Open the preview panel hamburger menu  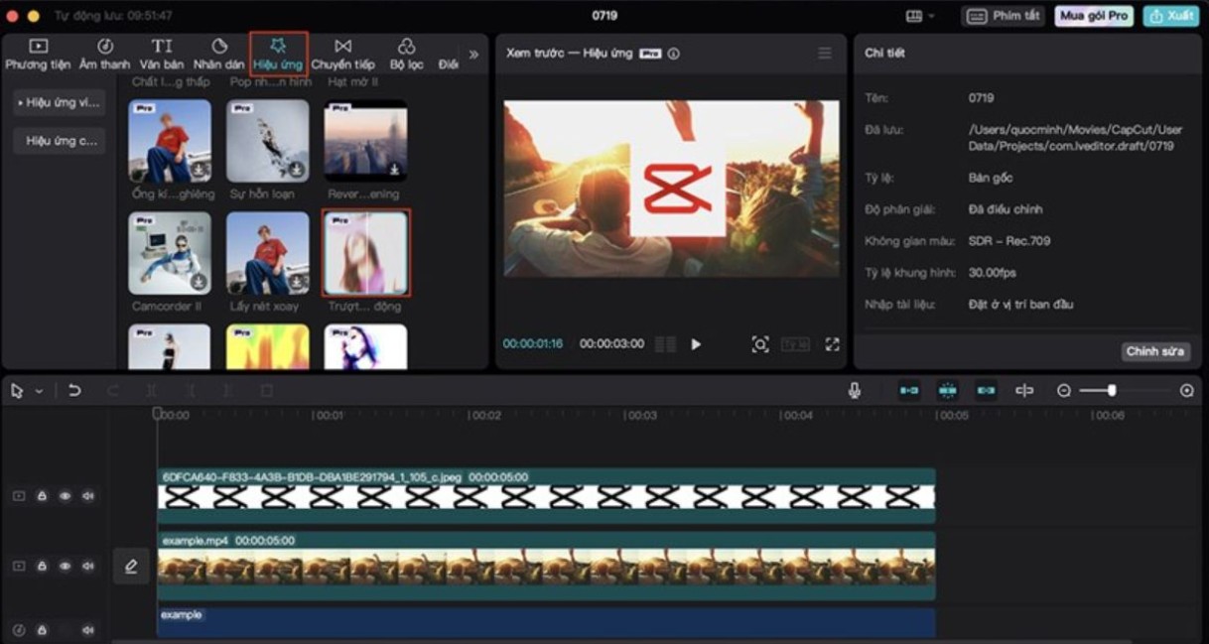[825, 54]
